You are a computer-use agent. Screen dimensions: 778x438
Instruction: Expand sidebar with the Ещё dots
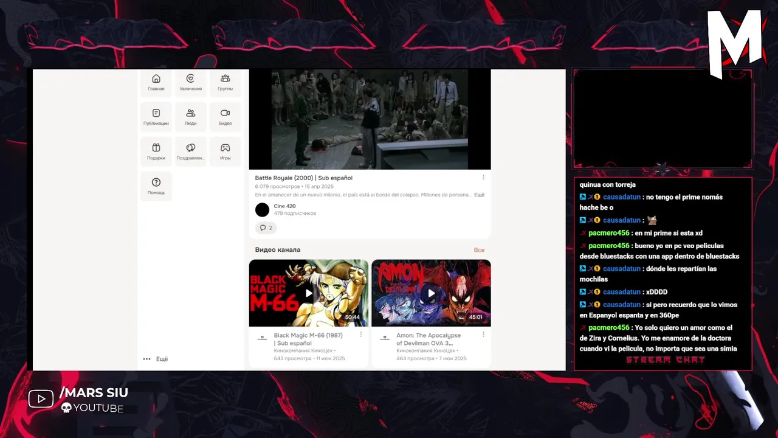[156, 359]
